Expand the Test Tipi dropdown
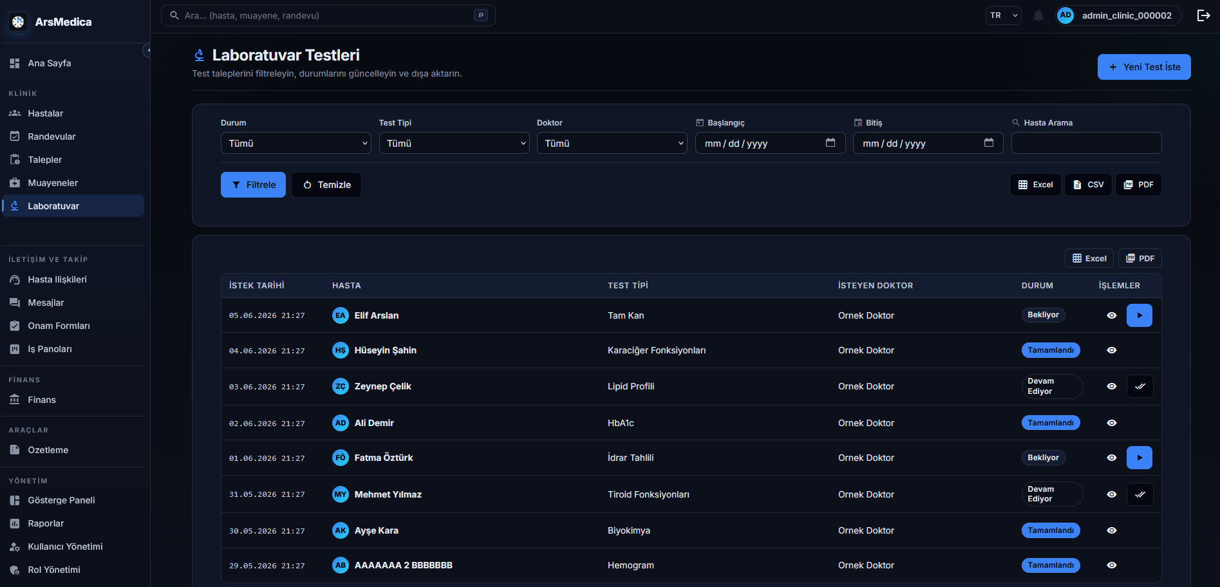The image size is (1220, 587). click(x=454, y=143)
